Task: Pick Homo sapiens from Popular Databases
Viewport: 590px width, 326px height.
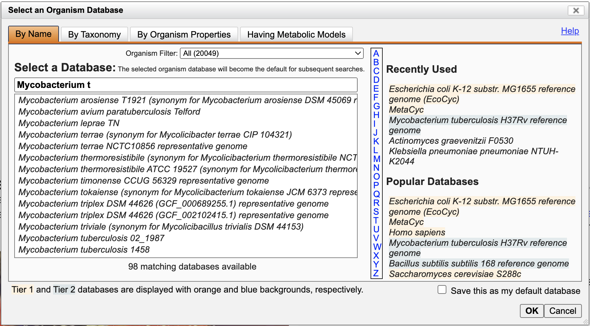Action: click(x=417, y=232)
